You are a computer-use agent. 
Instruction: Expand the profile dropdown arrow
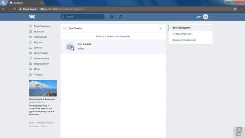210,17
